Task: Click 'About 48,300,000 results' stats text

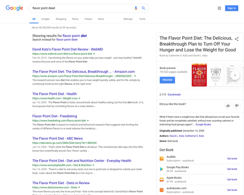Action: pos(54,28)
